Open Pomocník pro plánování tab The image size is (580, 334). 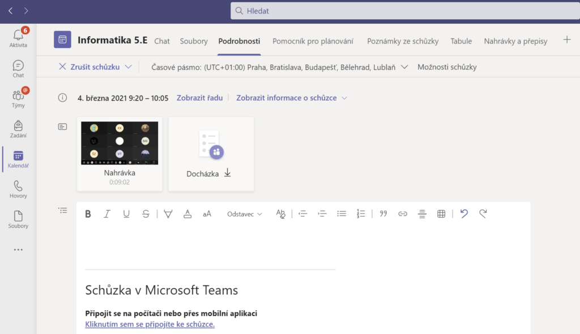[x=313, y=41]
